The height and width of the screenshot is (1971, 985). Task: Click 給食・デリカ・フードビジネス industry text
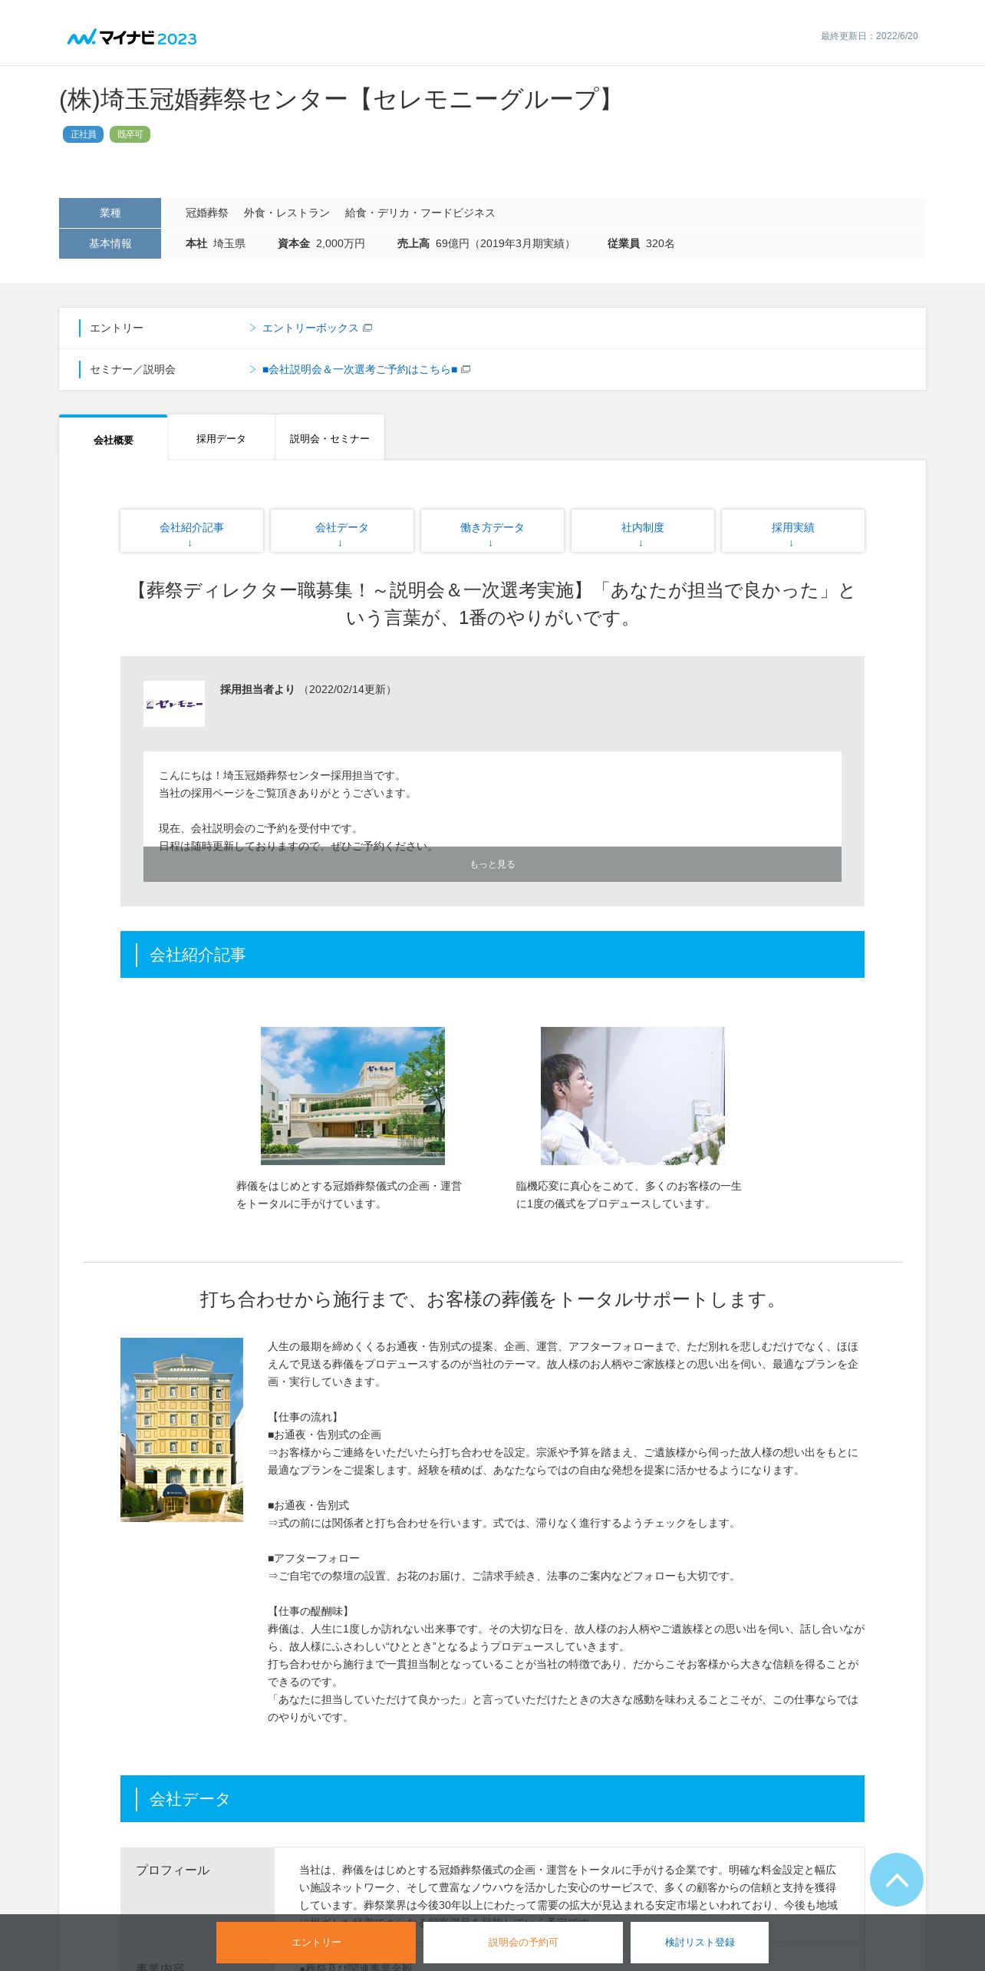click(420, 213)
